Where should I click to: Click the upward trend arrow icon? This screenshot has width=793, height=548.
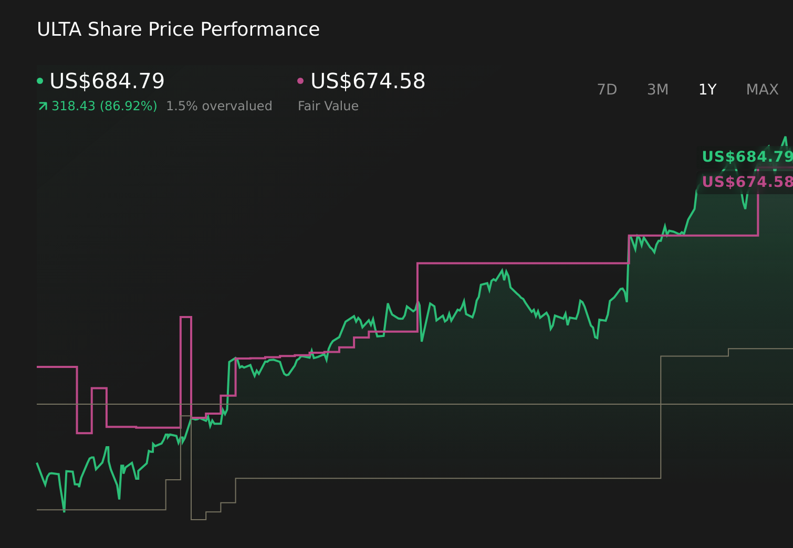point(43,106)
